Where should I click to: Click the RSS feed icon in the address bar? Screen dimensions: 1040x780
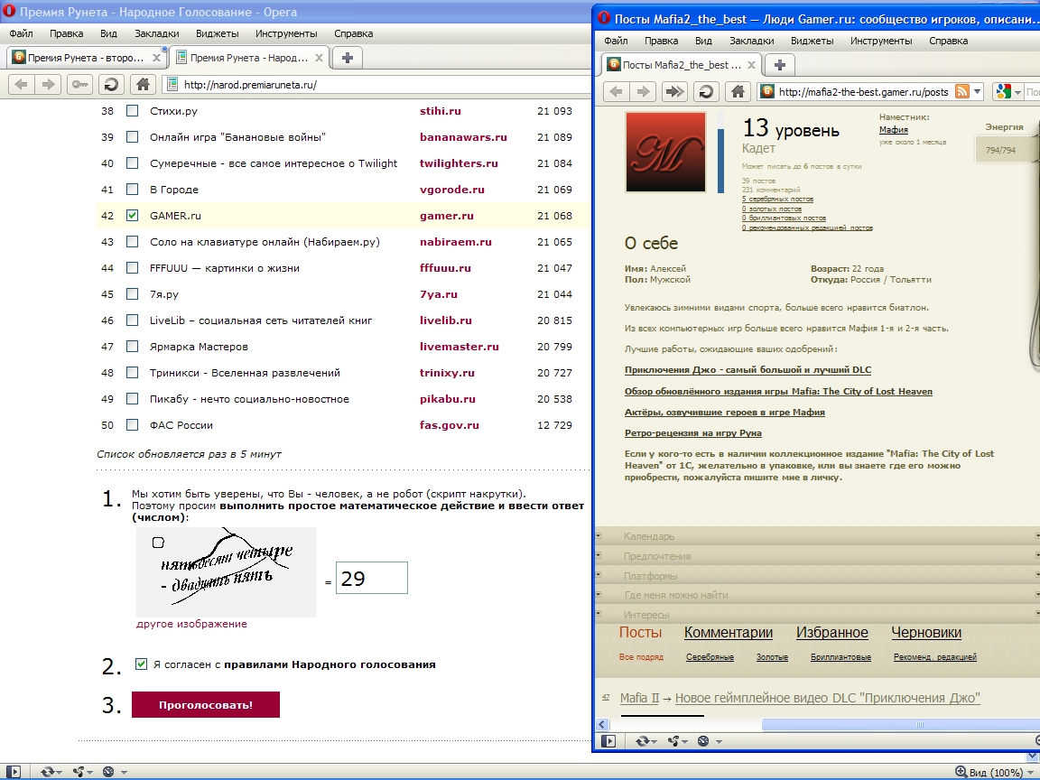coord(961,91)
